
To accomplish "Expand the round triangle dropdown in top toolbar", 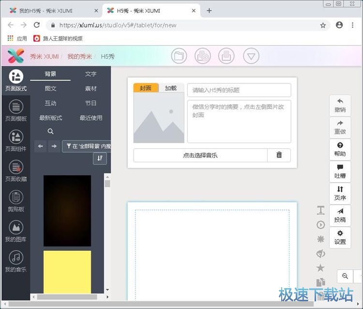I will pos(251,56).
